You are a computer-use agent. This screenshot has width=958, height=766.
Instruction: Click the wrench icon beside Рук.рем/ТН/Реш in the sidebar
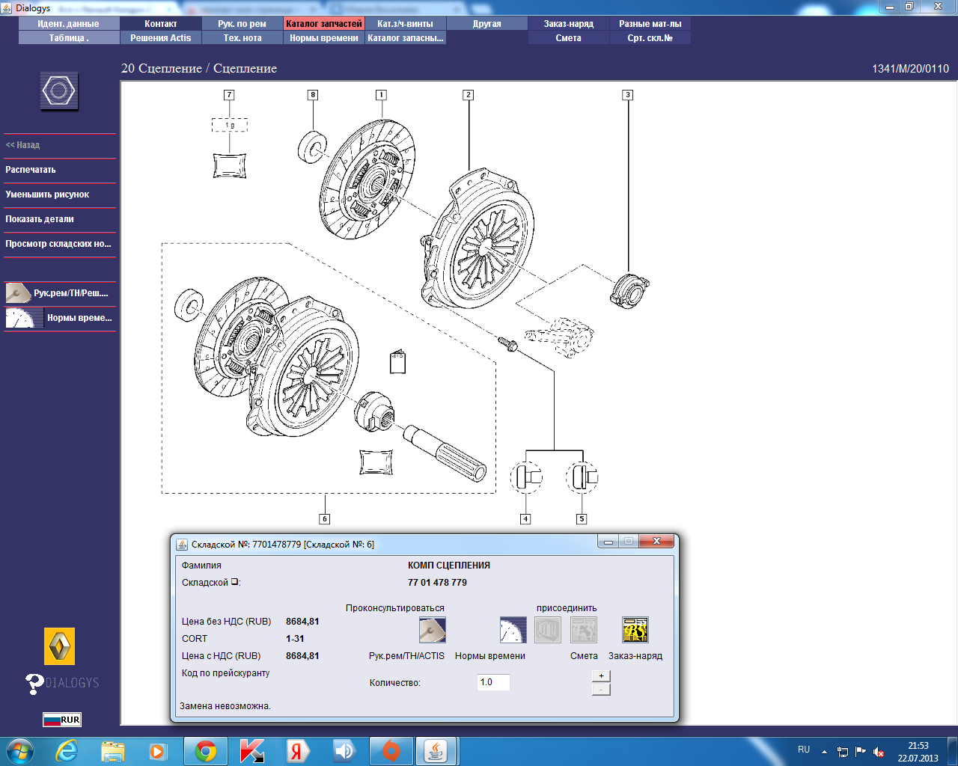click(x=18, y=293)
